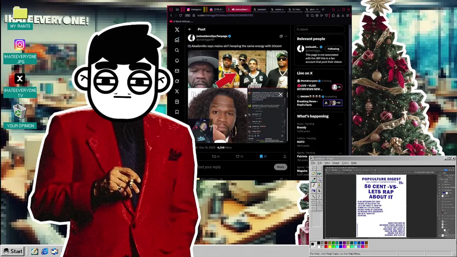This screenshot has height=257, width=457.
Task: Open the View menu in Paint
Action: [x=327, y=163]
